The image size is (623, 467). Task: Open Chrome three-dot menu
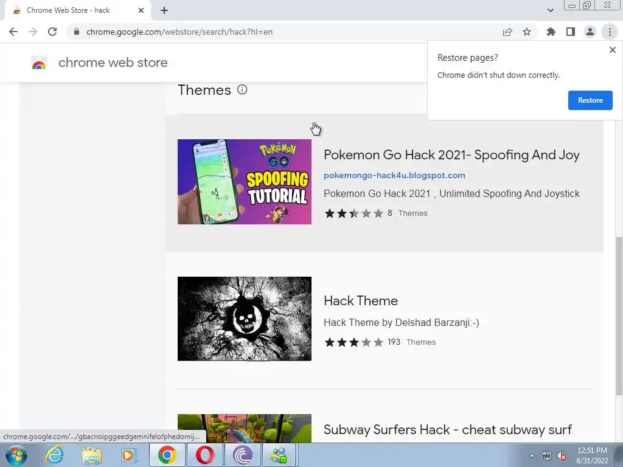[x=610, y=32]
